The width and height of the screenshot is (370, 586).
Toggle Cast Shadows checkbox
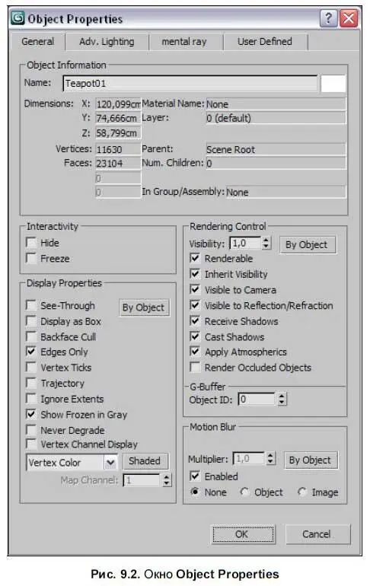[x=195, y=336]
